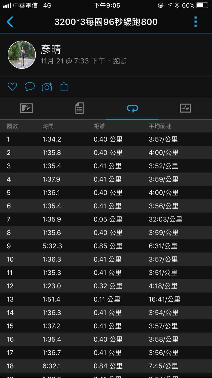Tap the profile photo of 彥晴

(x=22, y=55)
